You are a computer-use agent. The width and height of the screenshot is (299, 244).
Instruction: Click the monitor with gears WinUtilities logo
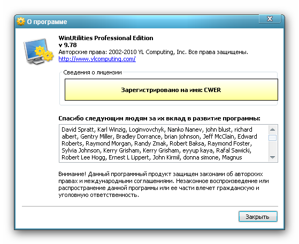click(x=39, y=51)
